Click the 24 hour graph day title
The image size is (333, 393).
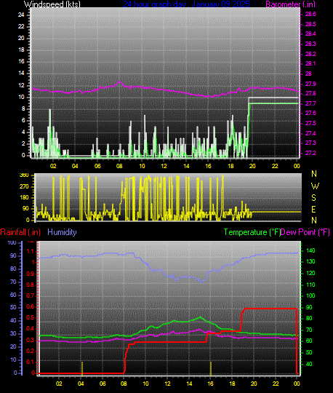pyautogui.click(x=186, y=4)
